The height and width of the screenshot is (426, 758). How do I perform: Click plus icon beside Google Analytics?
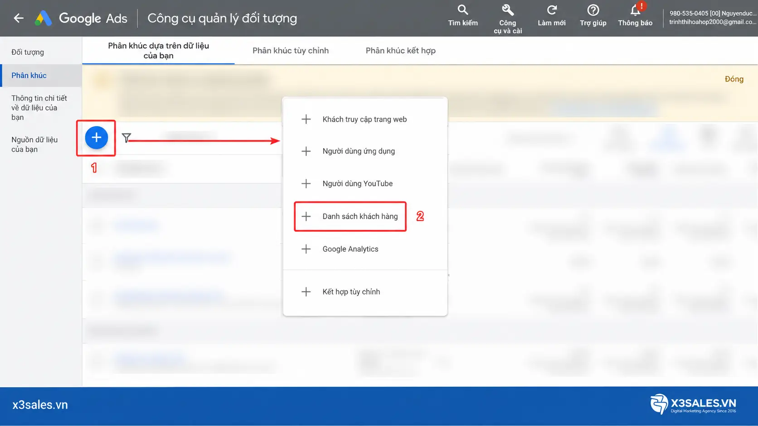tap(306, 249)
